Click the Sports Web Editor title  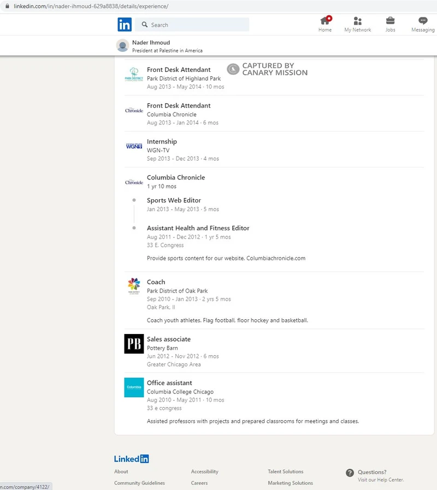(x=174, y=200)
